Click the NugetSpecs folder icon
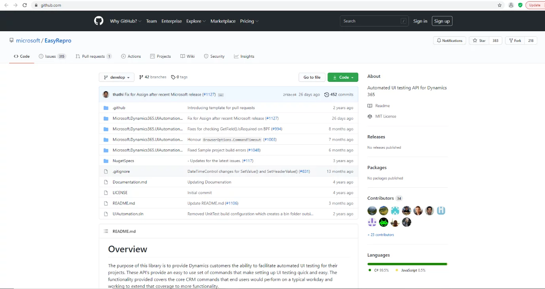This screenshot has height=289, width=545. [x=106, y=161]
